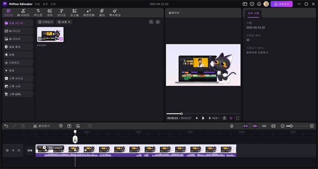Open the 화면전환 transitions tab
The height and width of the screenshot is (169, 318).
tap(89, 13)
